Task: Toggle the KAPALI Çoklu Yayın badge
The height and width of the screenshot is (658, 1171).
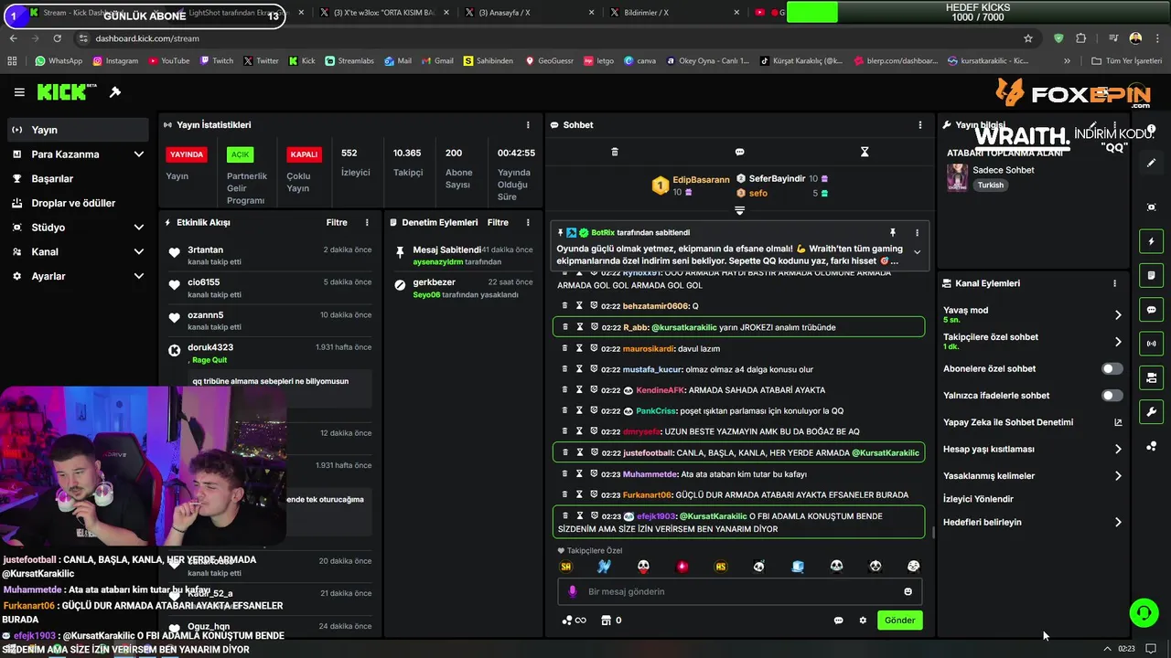Action: 304,154
